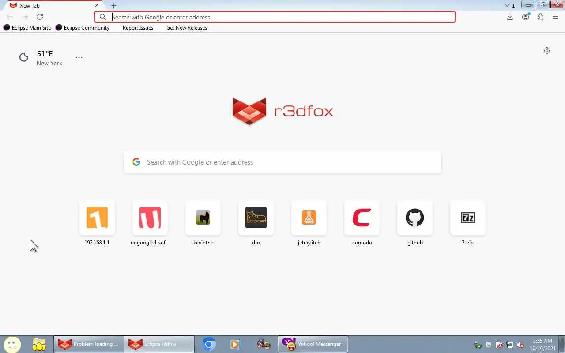The height and width of the screenshot is (353, 565).
Task: Click the red flag Action Center tray icon
Action: click(499, 345)
